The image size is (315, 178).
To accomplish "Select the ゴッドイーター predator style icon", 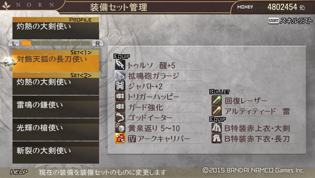I will 120,117.
